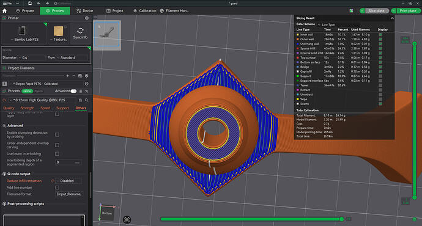Screen dimensions: 422x226
Task: Click the Bottom view orientation cube
Action: [107, 213]
